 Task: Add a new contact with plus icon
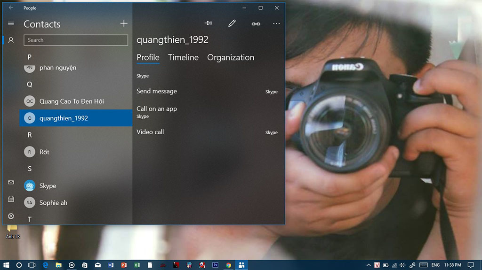(x=124, y=23)
